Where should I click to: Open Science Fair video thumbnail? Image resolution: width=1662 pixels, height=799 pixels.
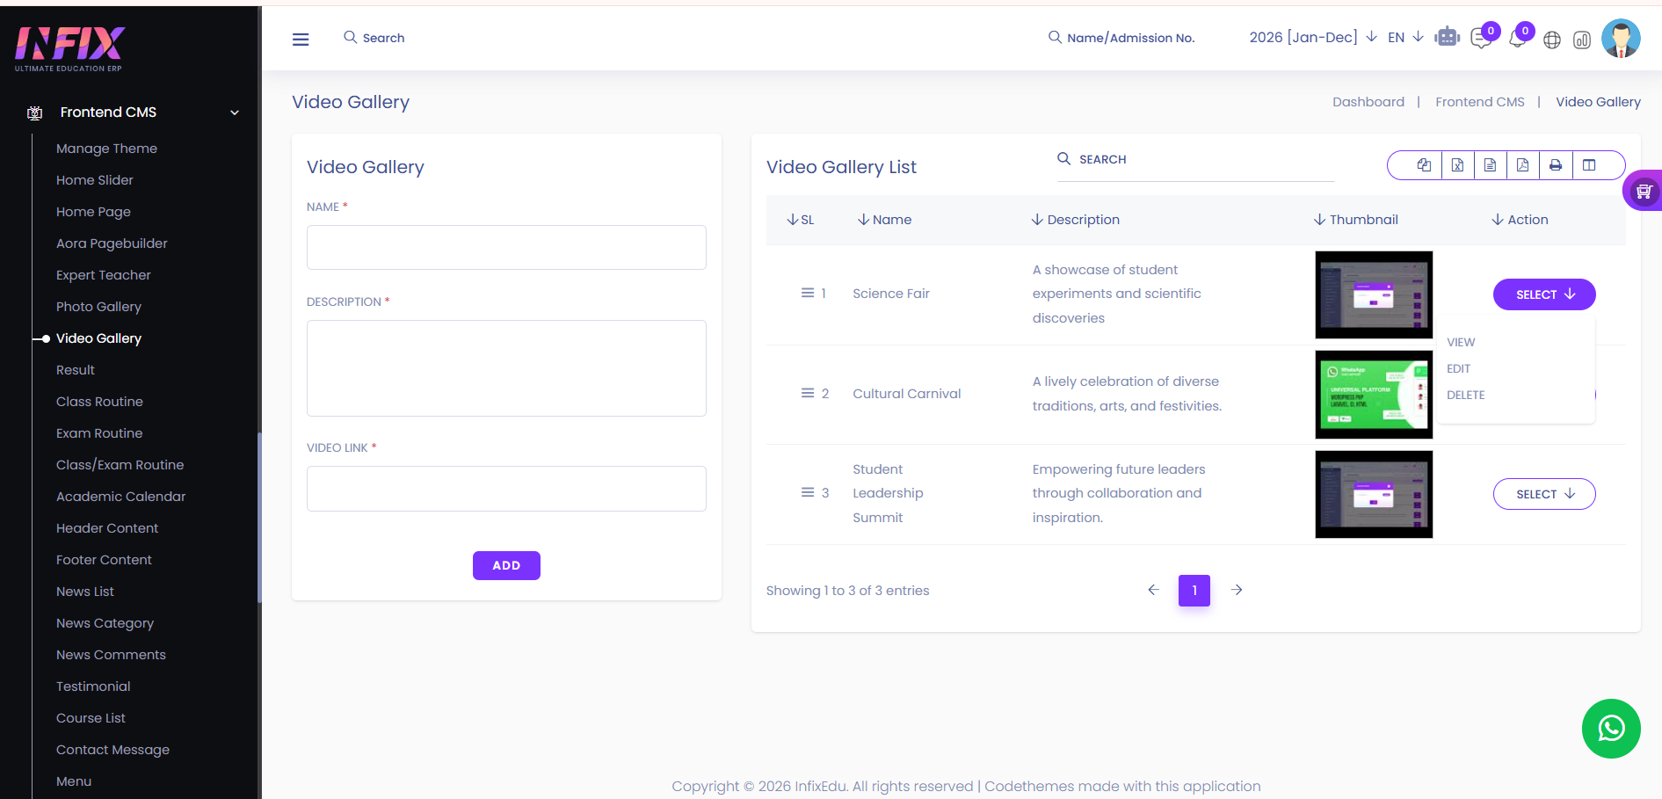(x=1374, y=294)
